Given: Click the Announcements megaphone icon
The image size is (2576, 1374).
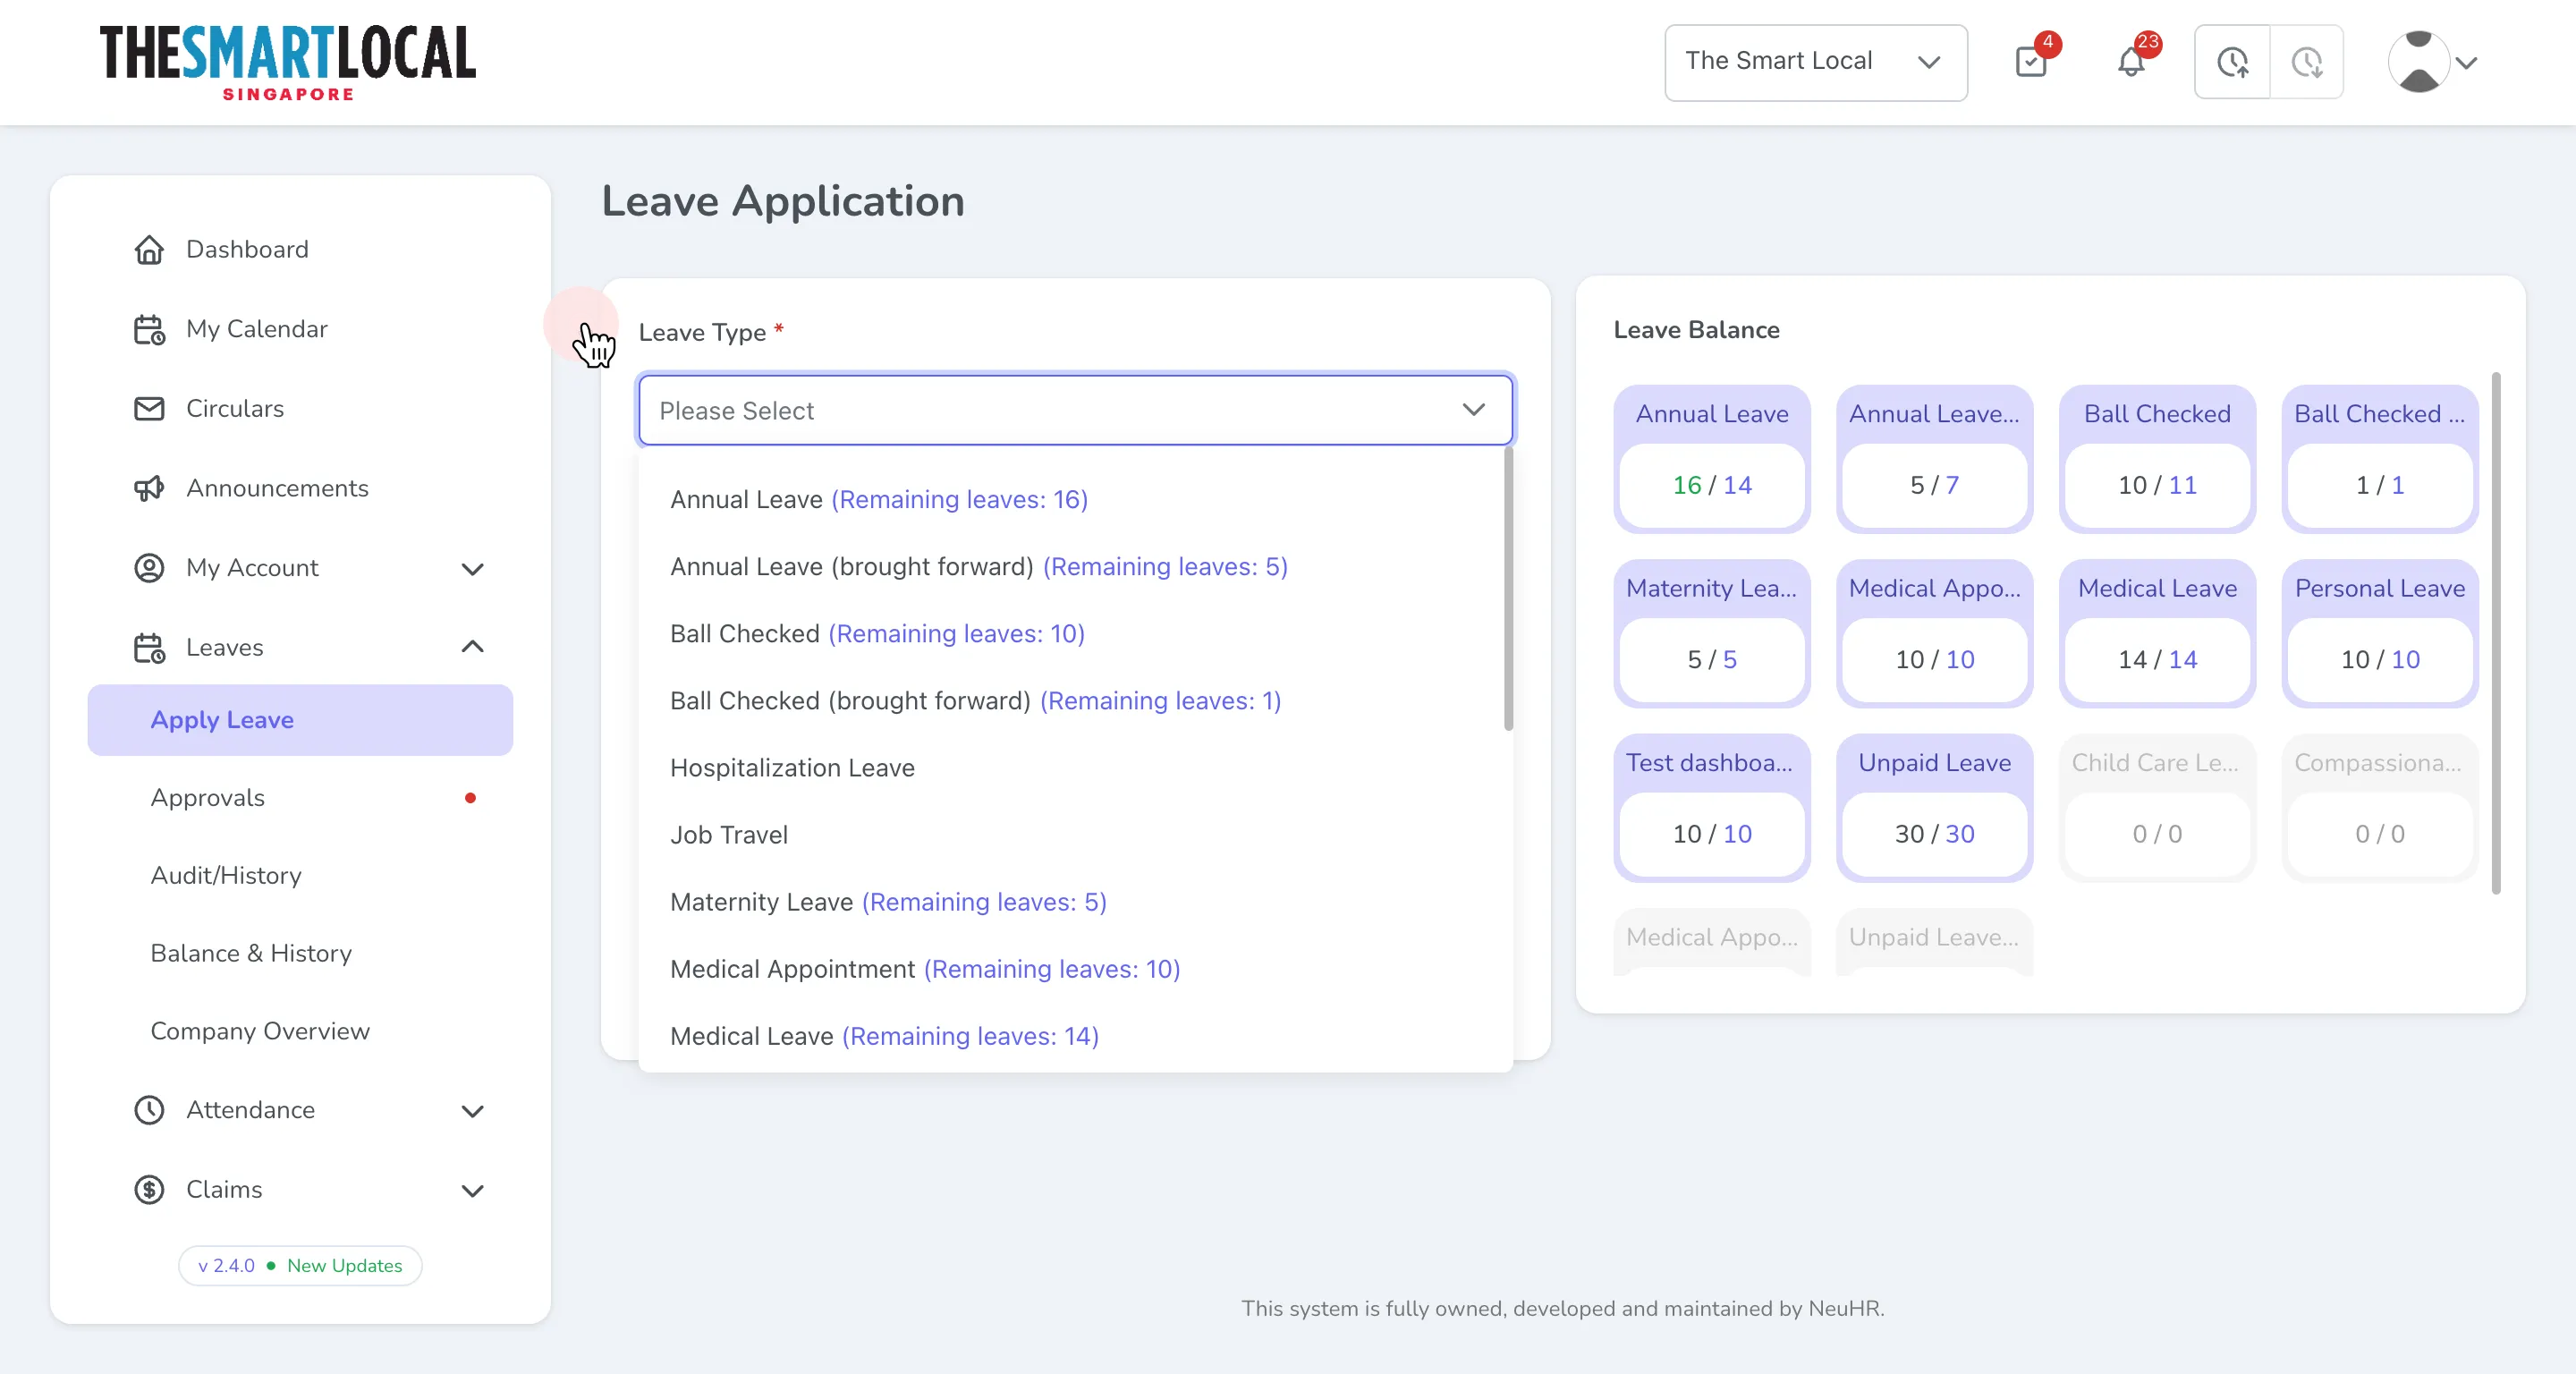Looking at the screenshot, I should coord(149,488).
